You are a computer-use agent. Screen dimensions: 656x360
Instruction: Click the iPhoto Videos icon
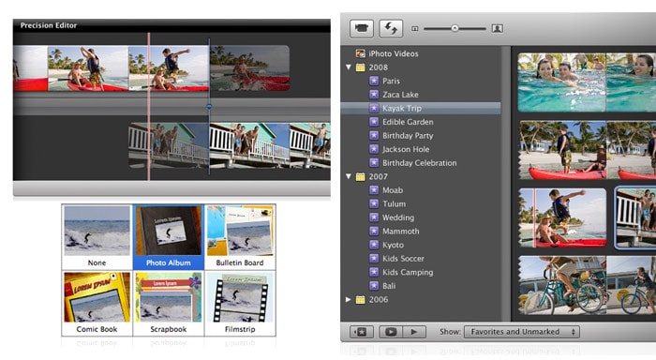point(360,53)
